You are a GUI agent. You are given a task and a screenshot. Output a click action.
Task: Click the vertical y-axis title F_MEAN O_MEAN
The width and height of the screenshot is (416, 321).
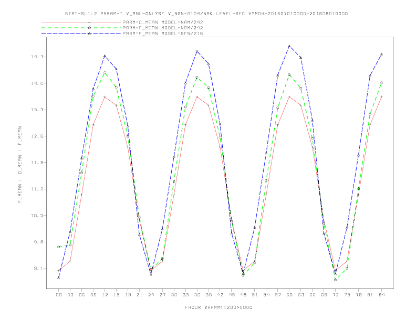[20, 165]
